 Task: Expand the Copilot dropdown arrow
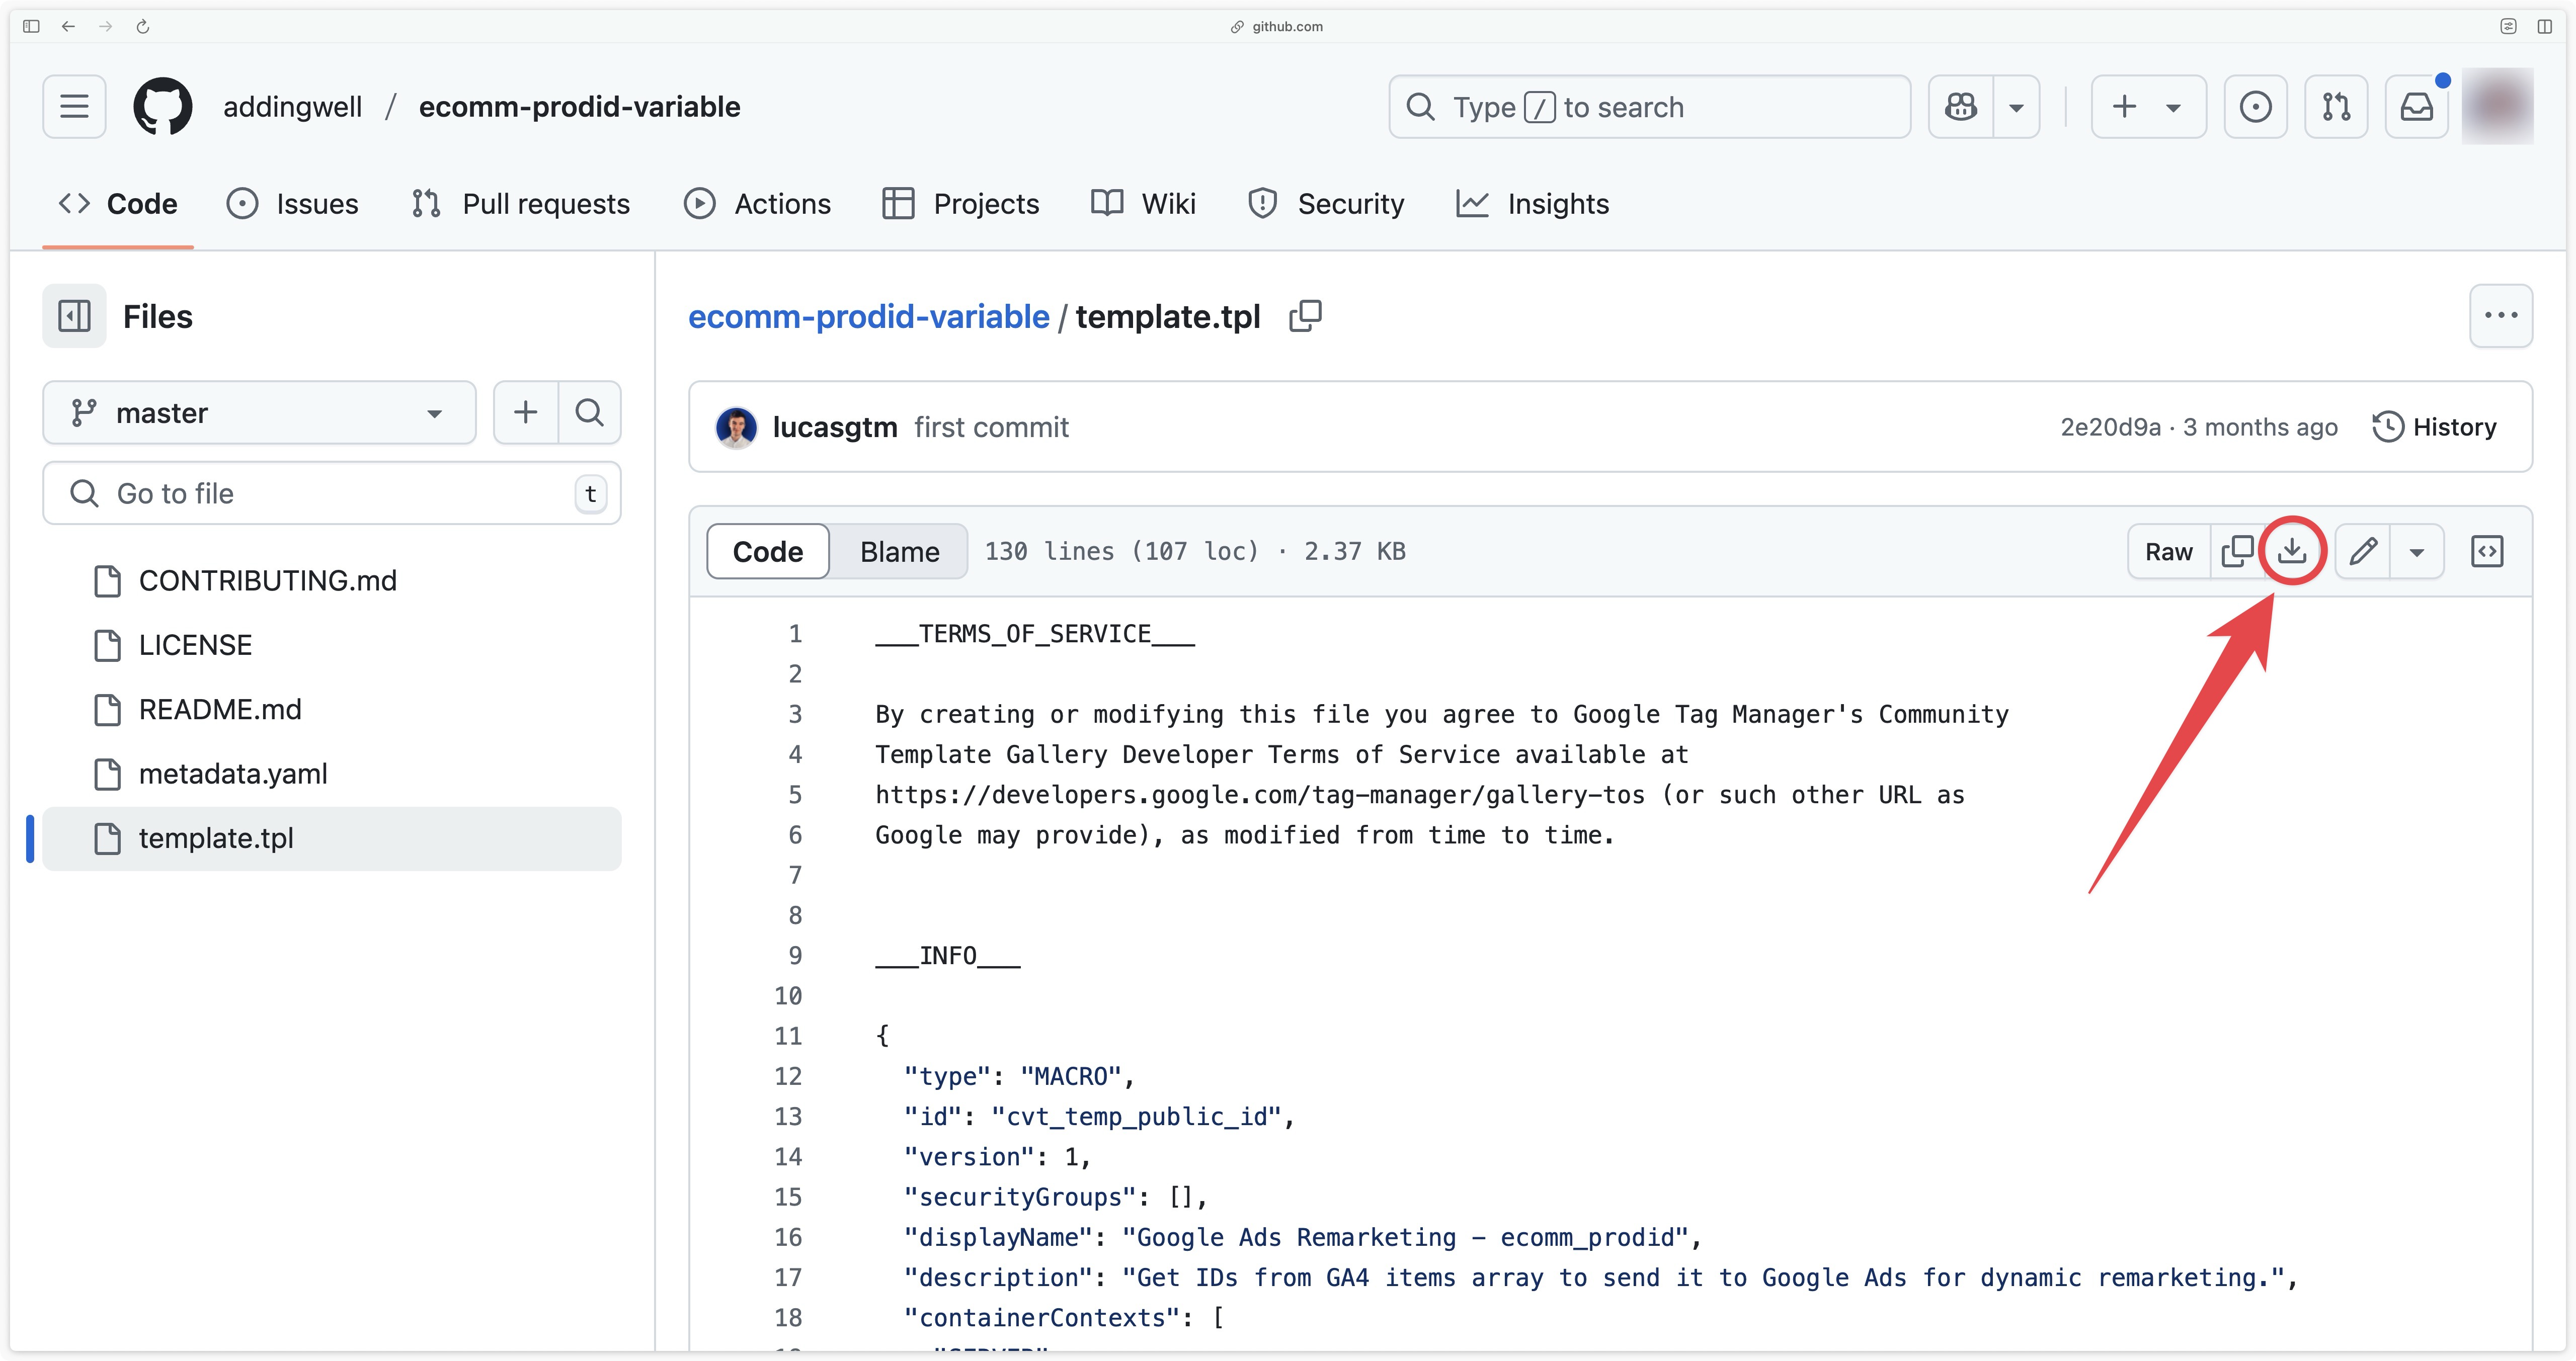[x=2016, y=106]
